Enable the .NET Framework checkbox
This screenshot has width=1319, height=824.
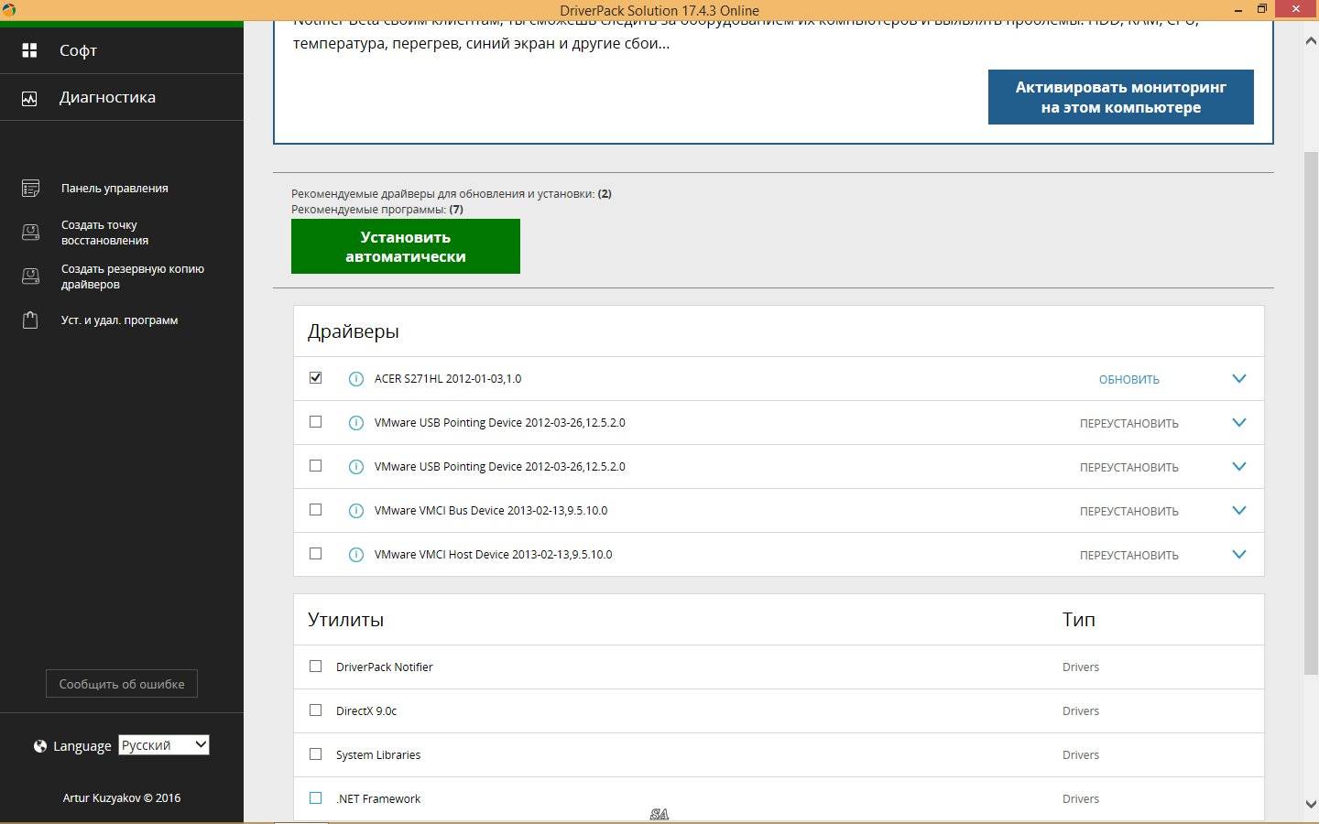click(x=316, y=797)
